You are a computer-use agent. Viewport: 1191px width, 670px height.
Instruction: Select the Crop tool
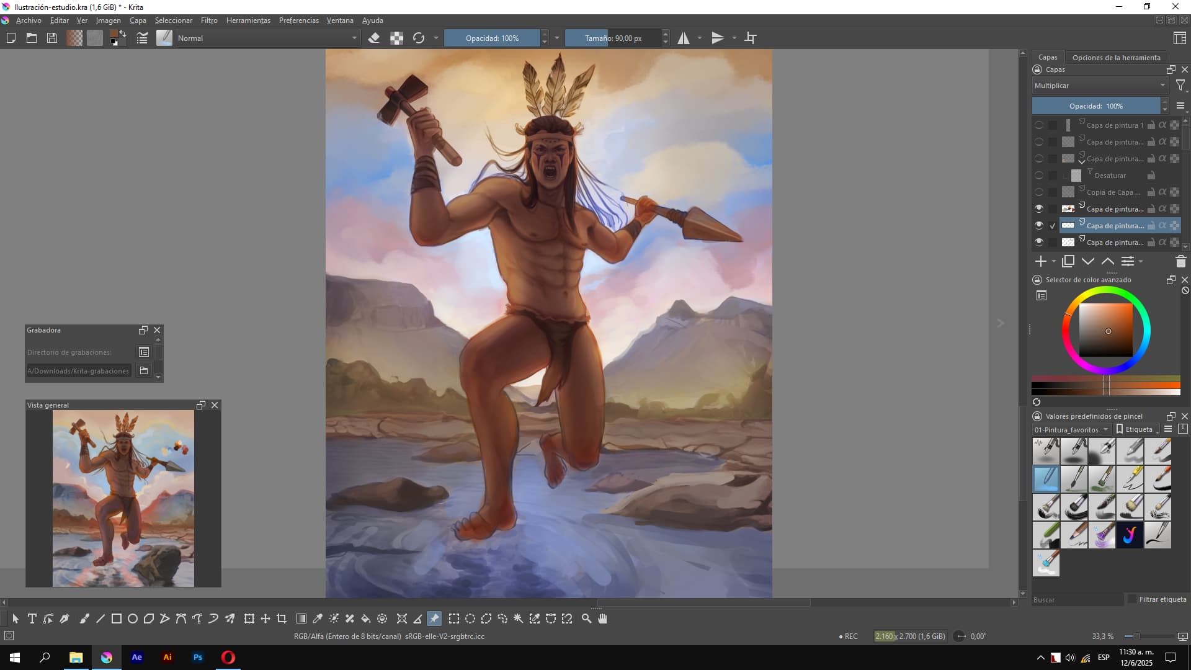(x=282, y=619)
